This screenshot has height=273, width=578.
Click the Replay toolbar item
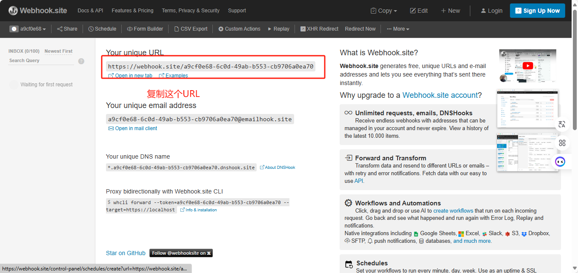pos(279,29)
